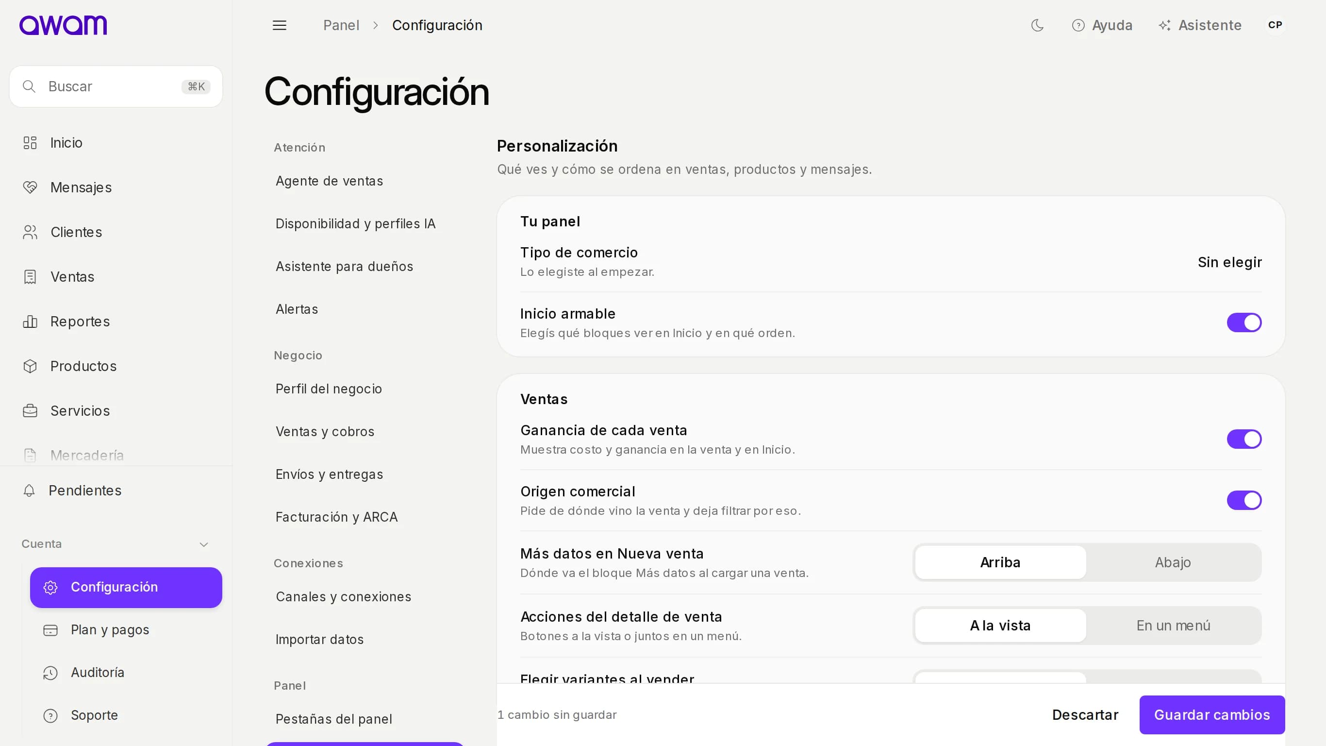Select Abajo for Más datos en Nueva venta
The height and width of the screenshot is (746, 1326).
click(x=1173, y=562)
